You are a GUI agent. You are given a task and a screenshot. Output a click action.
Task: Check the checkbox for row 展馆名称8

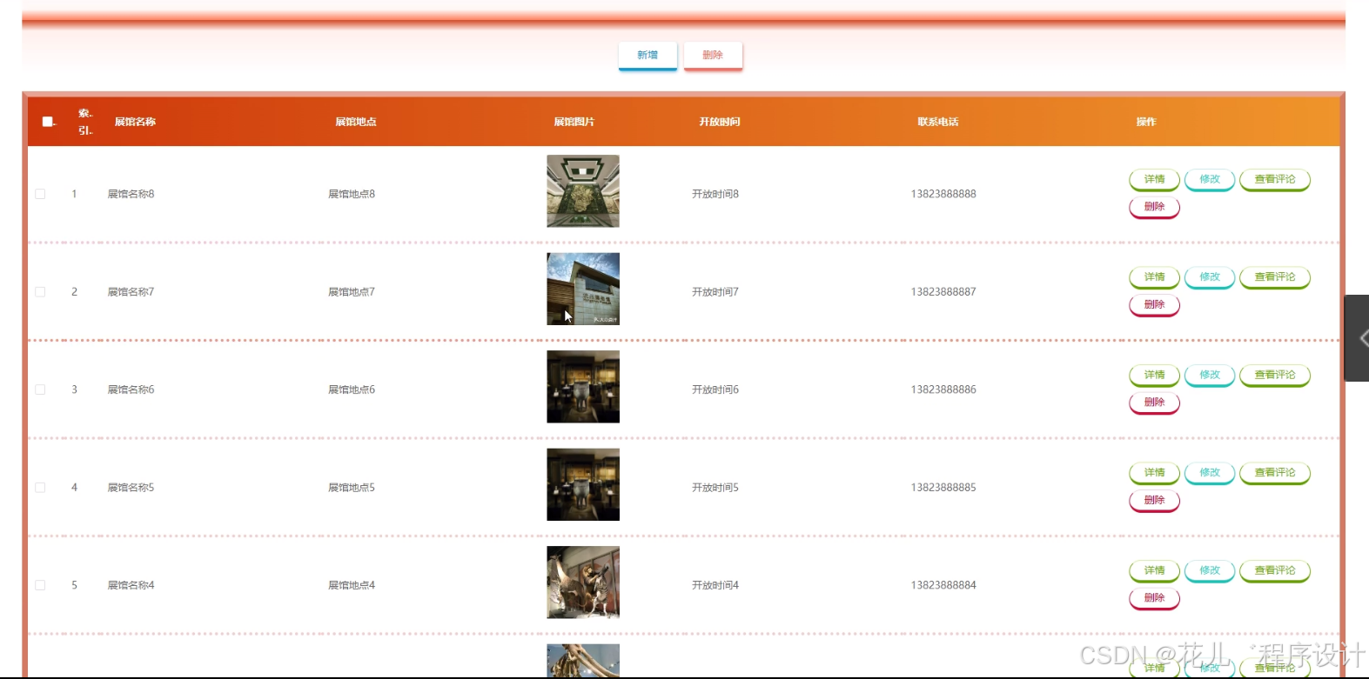click(x=40, y=194)
